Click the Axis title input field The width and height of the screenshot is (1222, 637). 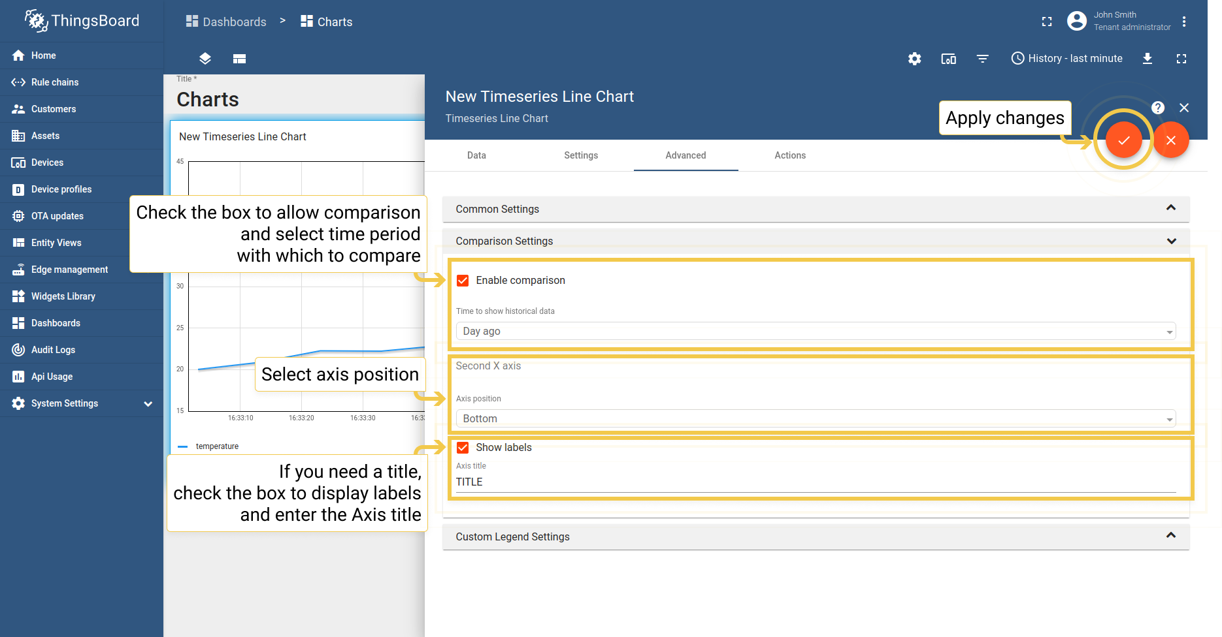(815, 482)
